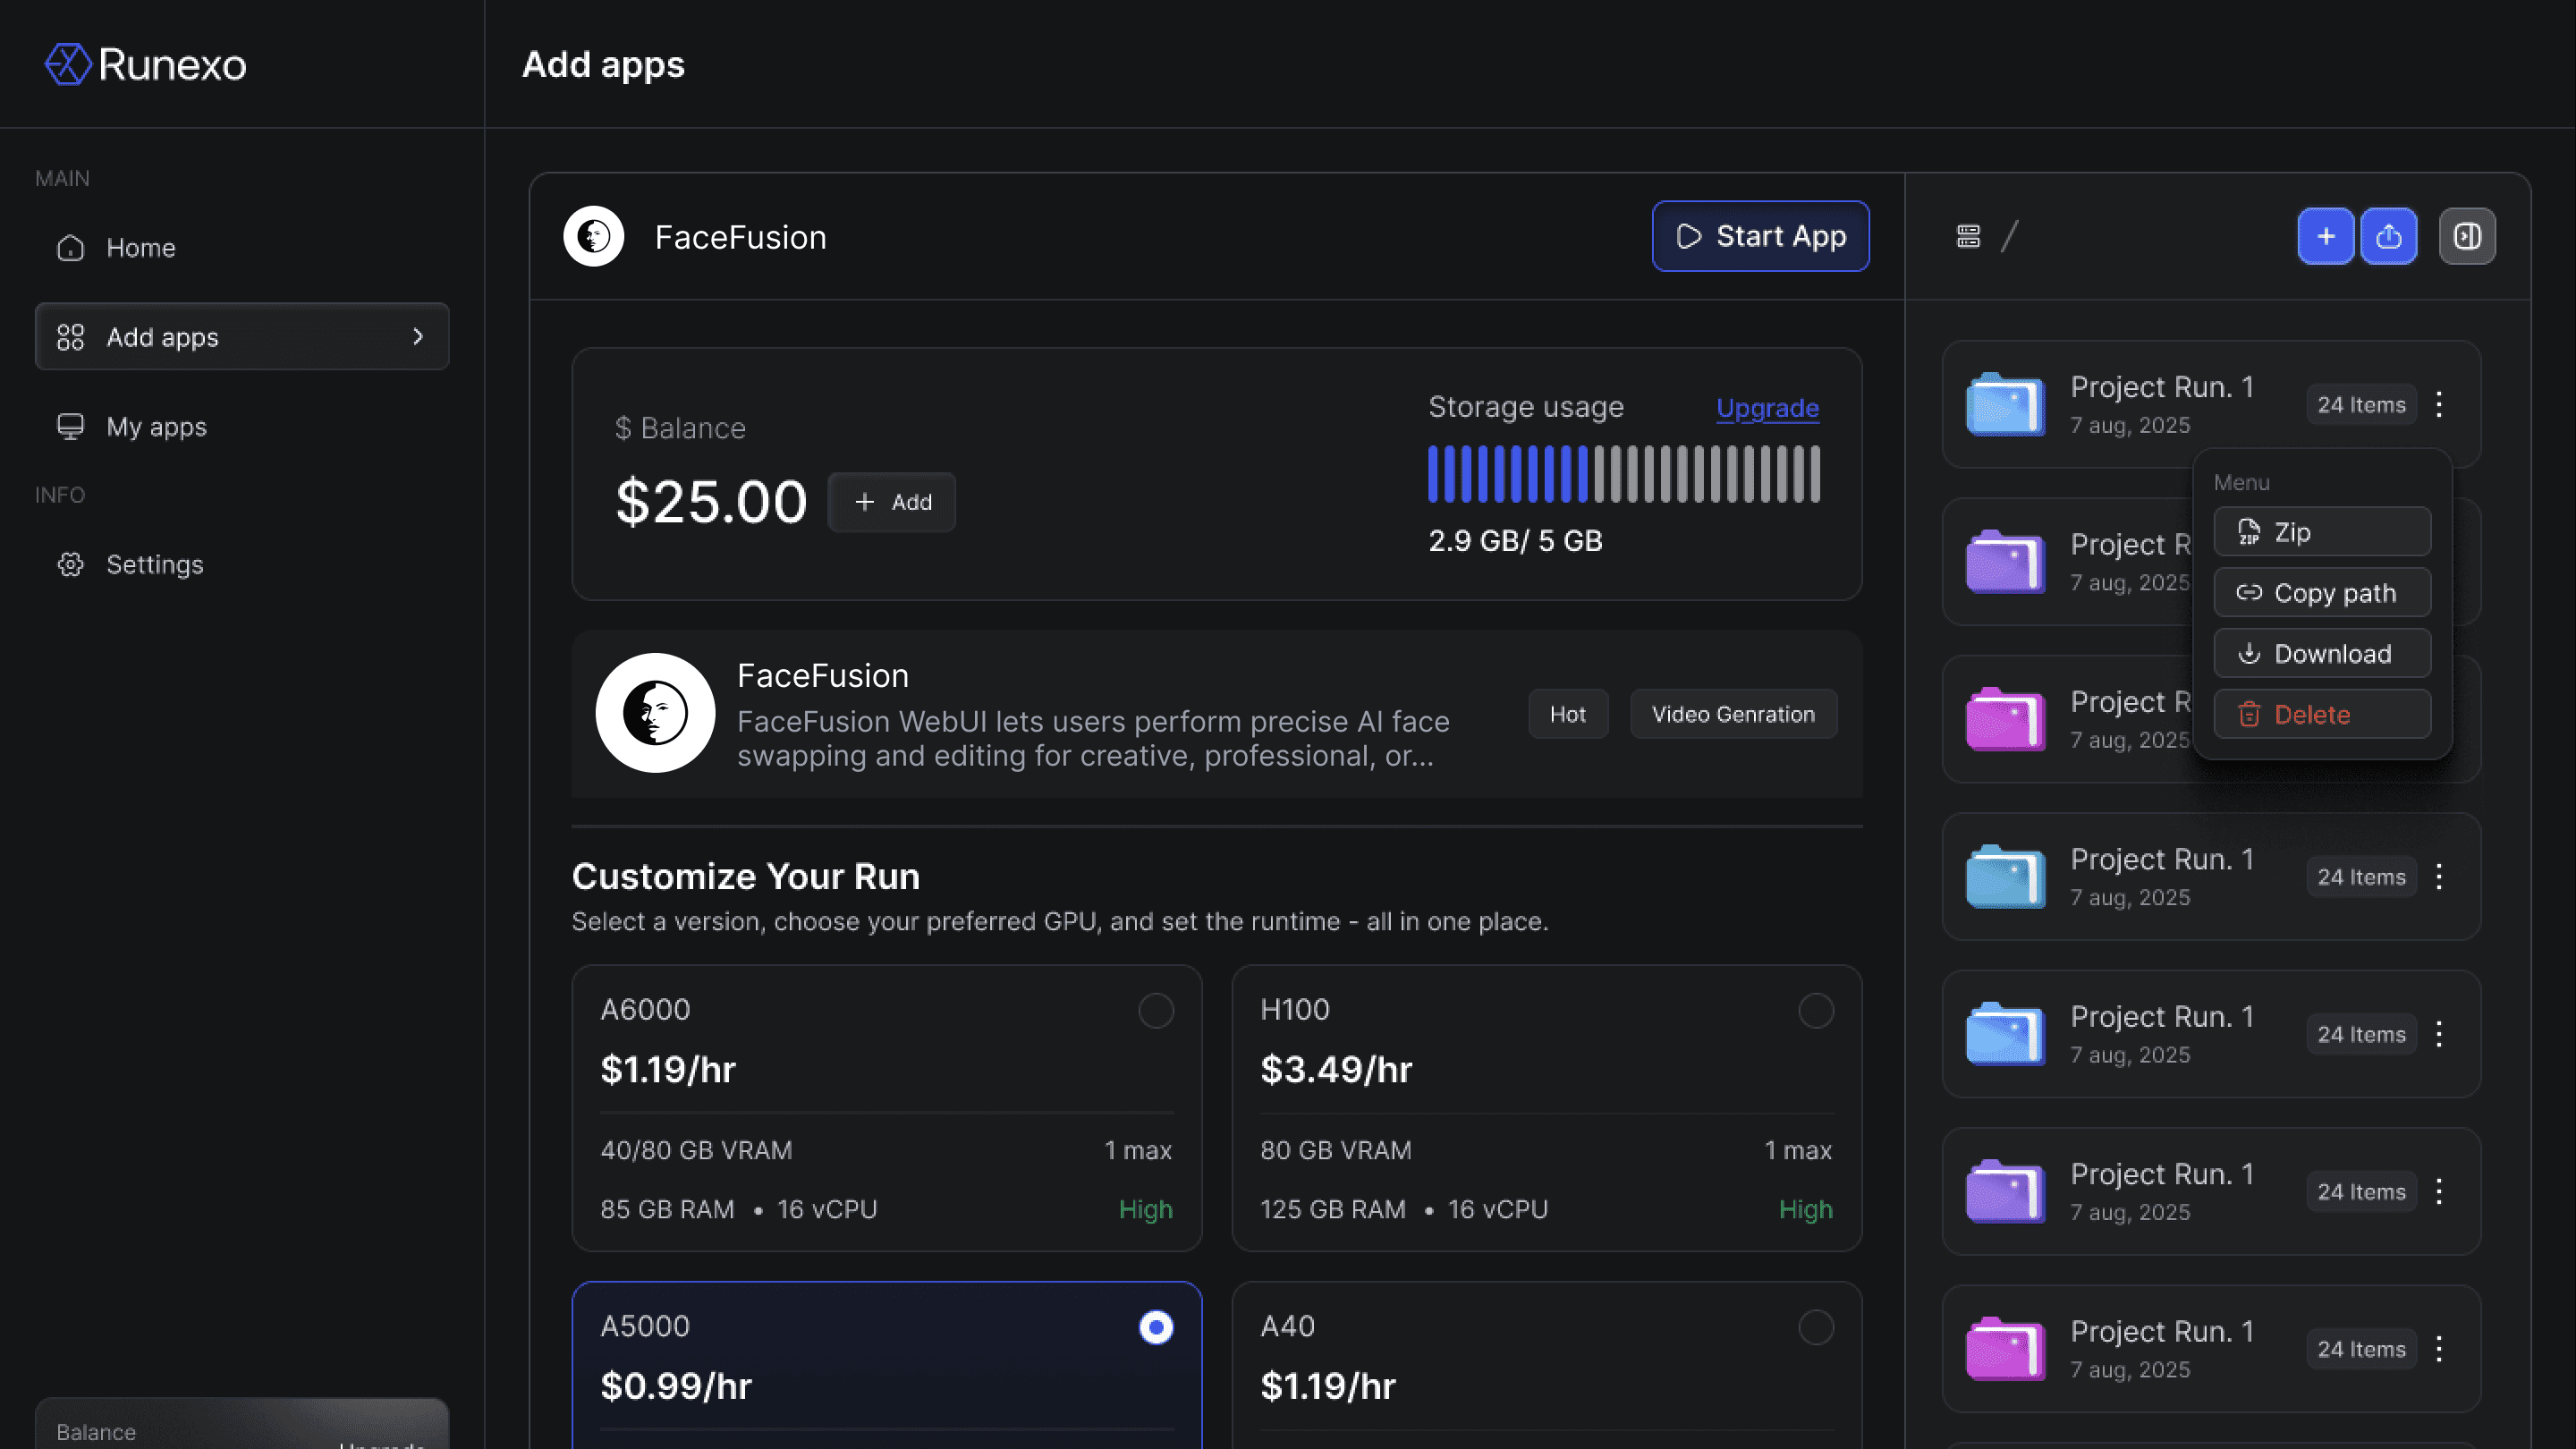Toggle the side panel layout icon
The image size is (2576, 1449).
coord(2466,237)
